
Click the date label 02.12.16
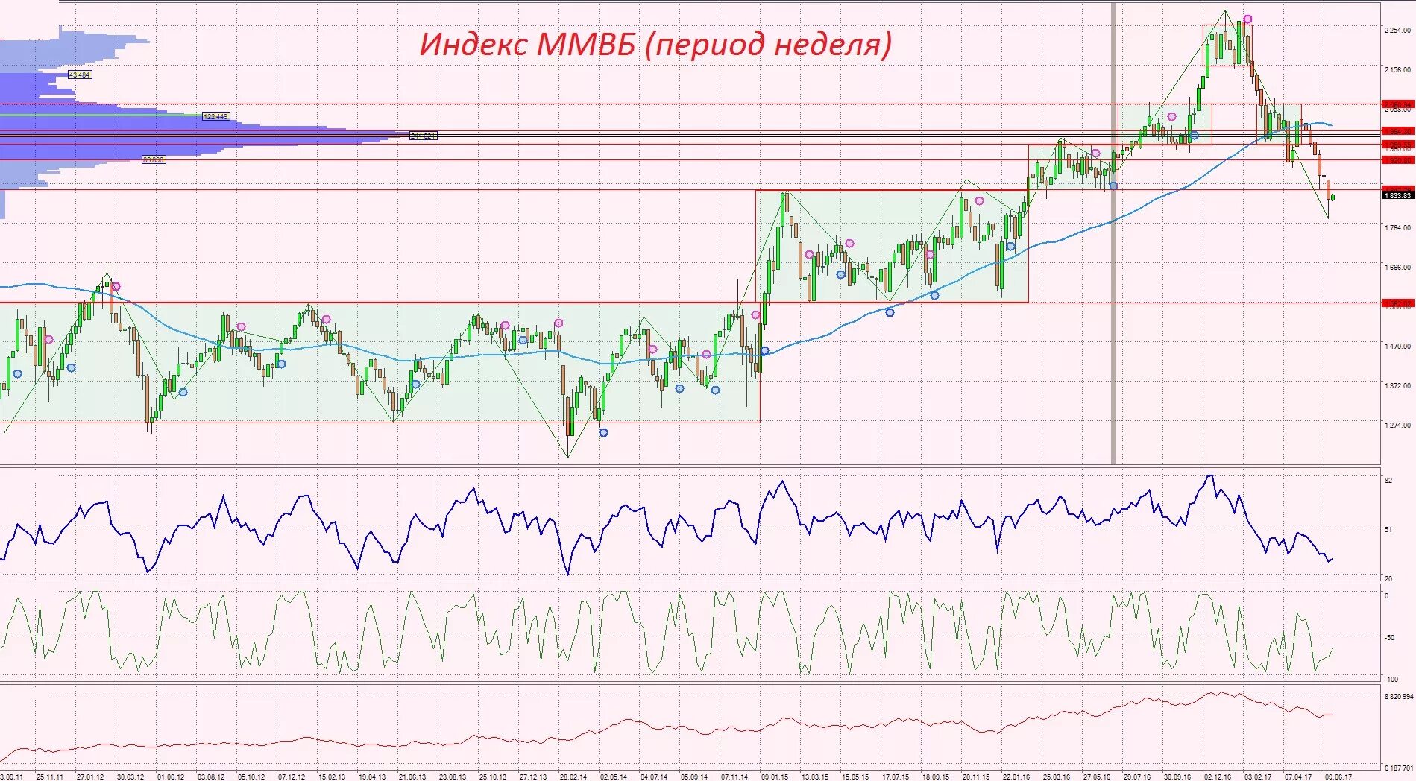tap(1218, 777)
